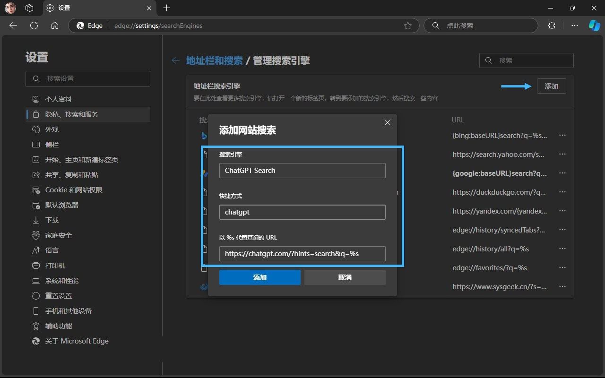Open more options for bing:baseURL row
Screen dimensions: 605x378
pos(562,135)
